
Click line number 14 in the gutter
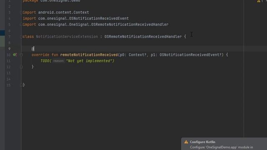click(x=8, y=79)
